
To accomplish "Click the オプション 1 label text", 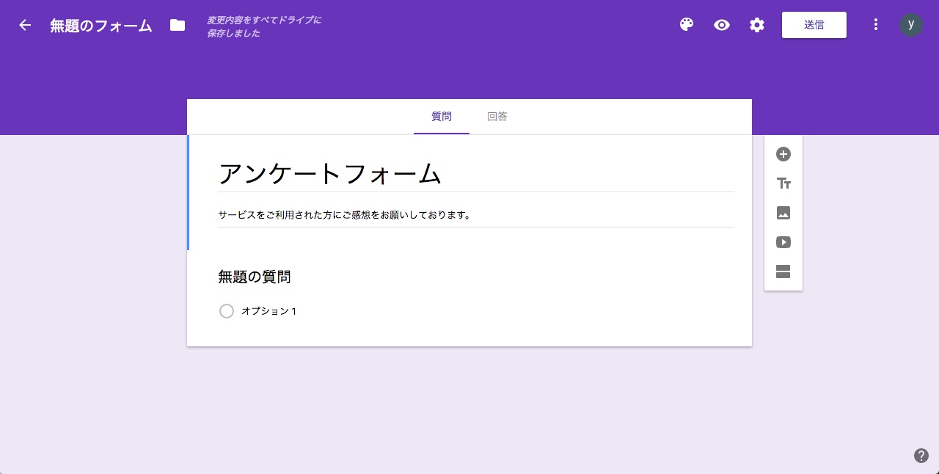I will [269, 311].
